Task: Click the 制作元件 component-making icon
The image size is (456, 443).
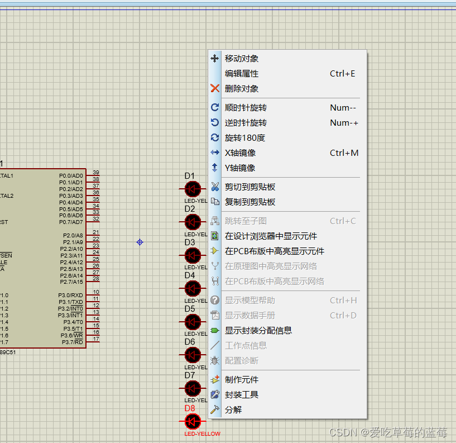Action: click(215, 379)
